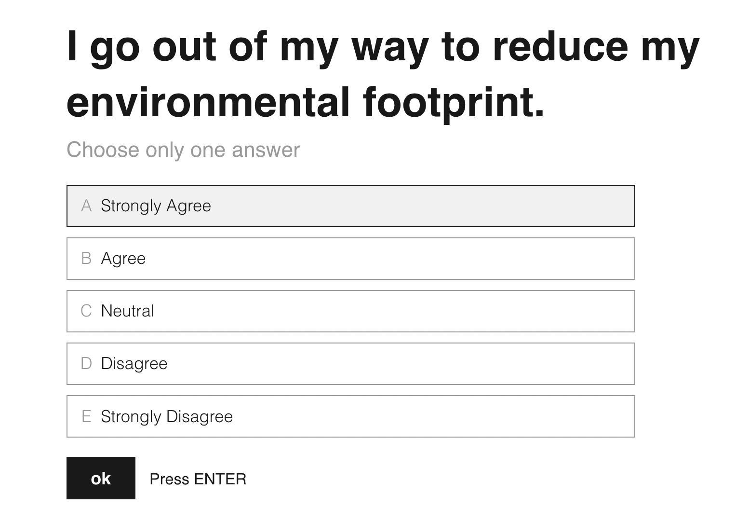Image resolution: width=749 pixels, height=522 pixels.
Task: Click the 'Disagree' label text
Action: [134, 364]
